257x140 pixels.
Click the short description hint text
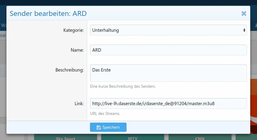123,87
